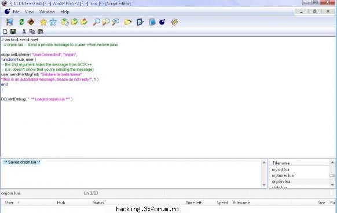337x213 pixels.
Task: Select mysql.lua in the file list
Action: point(280,169)
